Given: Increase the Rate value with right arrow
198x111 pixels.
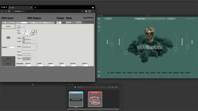Looking at the screenshot, I should (x=29, y=31).
